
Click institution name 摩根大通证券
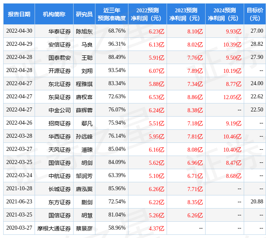(x=54, y=228)
